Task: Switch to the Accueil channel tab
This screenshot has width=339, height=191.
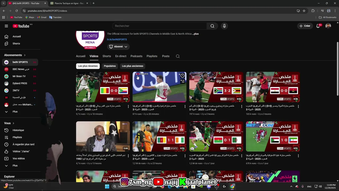Action: [81, 56]
